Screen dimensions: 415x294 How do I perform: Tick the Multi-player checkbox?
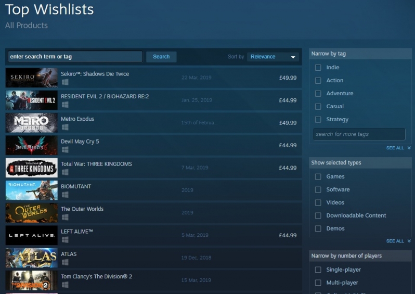(x=318, y=283)
